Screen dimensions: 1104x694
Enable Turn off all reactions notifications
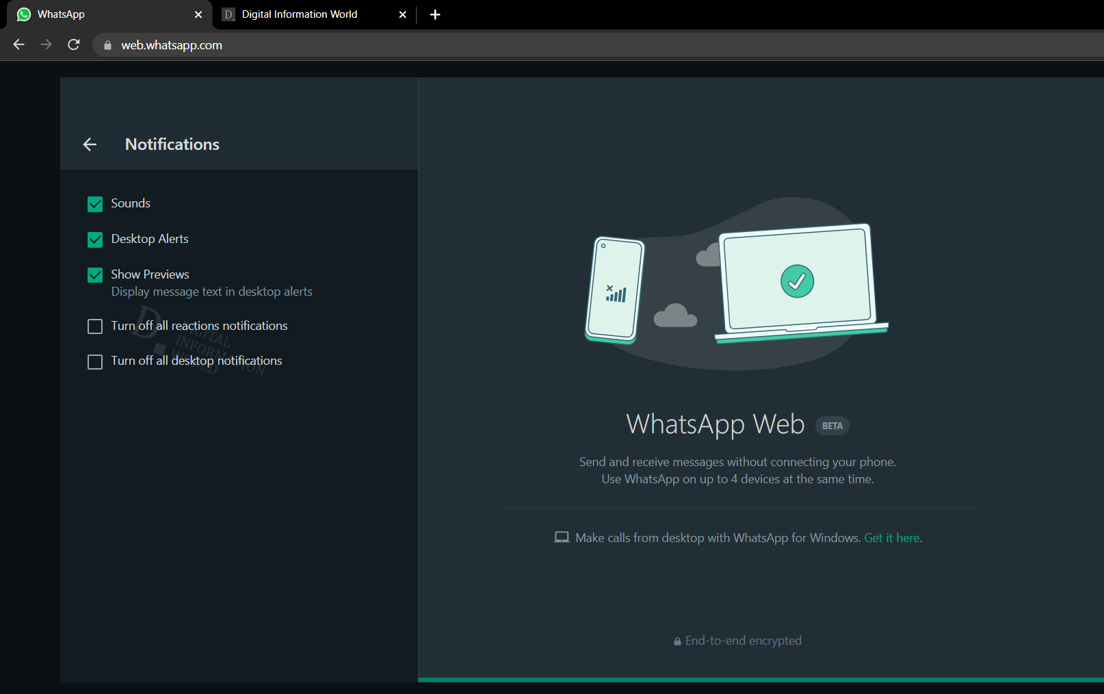(x=95, y=326)
